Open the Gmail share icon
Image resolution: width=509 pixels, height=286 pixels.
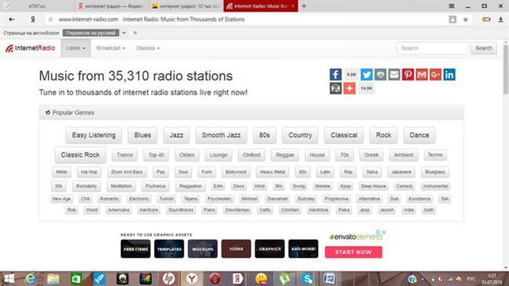421,74
